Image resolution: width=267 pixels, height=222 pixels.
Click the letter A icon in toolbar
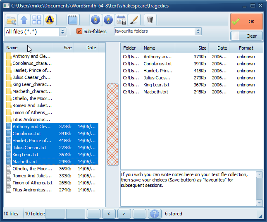[50, 20]
